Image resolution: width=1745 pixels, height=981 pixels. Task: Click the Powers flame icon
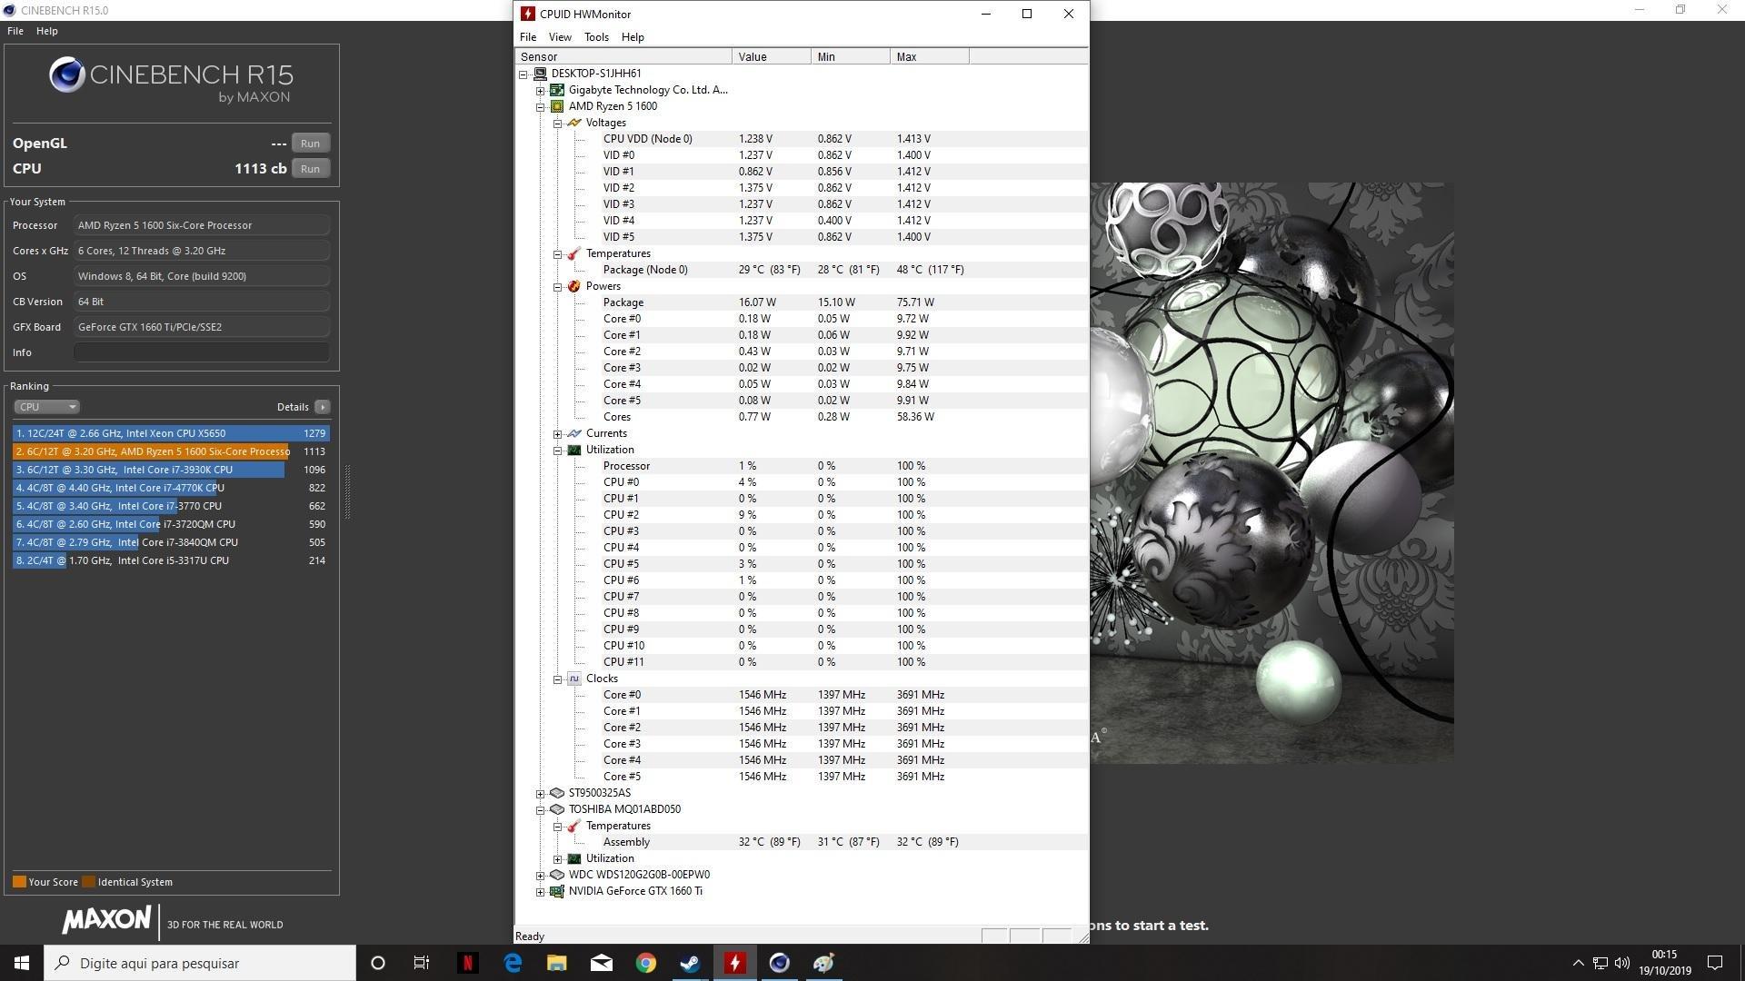pyautogui.click(x=574, y=286)
